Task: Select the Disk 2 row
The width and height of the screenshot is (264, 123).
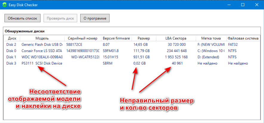Action: coord(132,45)
